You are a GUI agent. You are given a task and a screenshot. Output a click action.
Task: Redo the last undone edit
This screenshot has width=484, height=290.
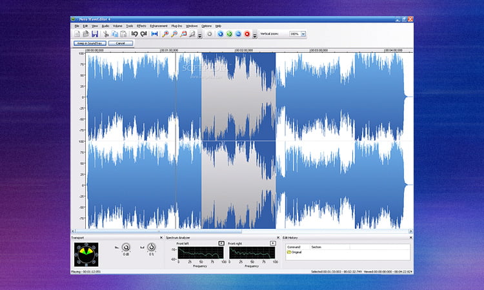tap(143, 34)
